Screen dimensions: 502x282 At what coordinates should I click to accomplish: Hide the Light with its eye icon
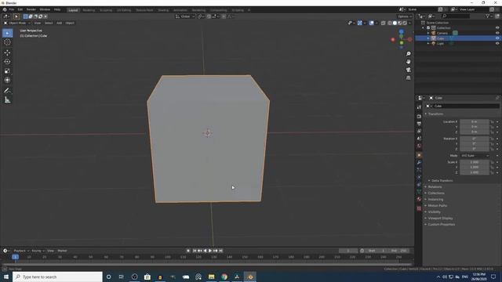point(497,43)
